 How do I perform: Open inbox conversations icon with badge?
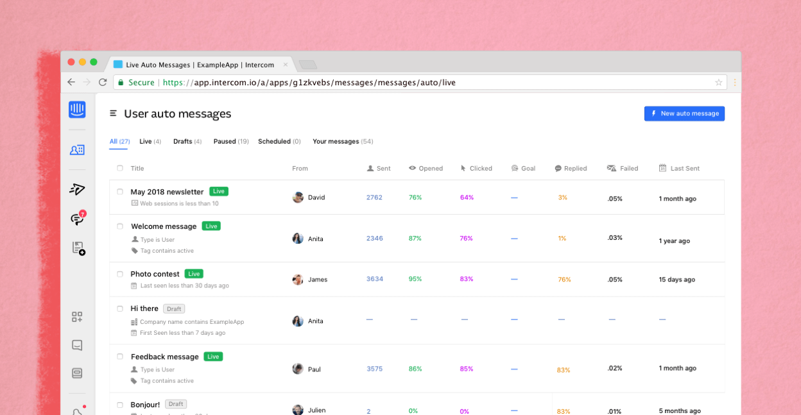point(77,219)
